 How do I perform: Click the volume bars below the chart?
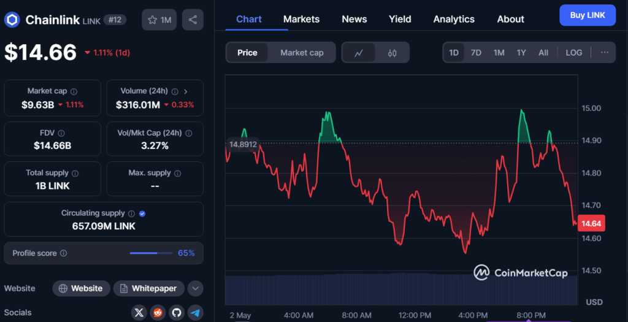pyautogui.click(x=401, y=289)
